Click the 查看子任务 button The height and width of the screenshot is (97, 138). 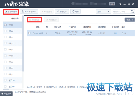pos(11,12)
